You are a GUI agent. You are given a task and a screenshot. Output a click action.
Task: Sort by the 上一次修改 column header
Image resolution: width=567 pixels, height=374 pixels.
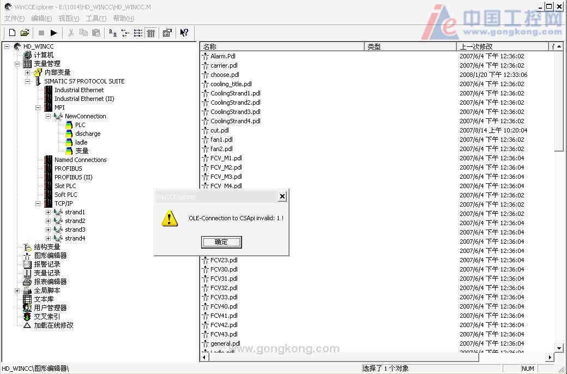[x=503, y=47]
